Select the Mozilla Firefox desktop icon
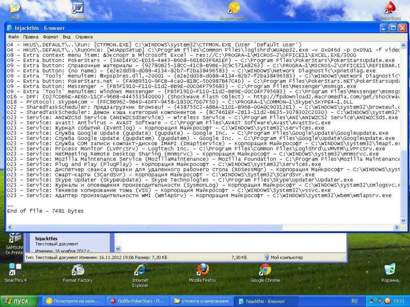410x307 pixels. (203, 273)
